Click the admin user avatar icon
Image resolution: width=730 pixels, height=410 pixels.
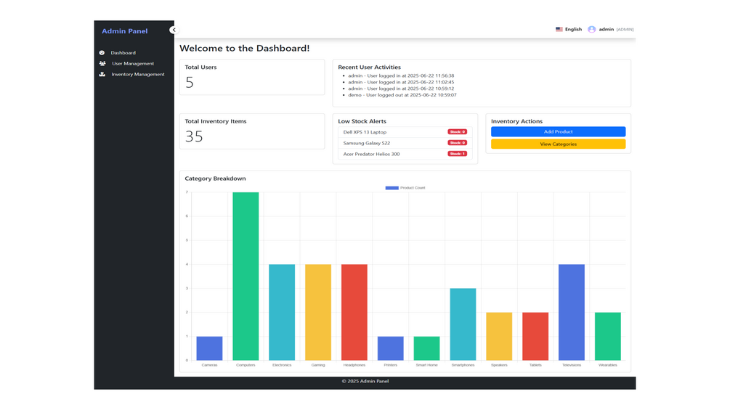591,29
